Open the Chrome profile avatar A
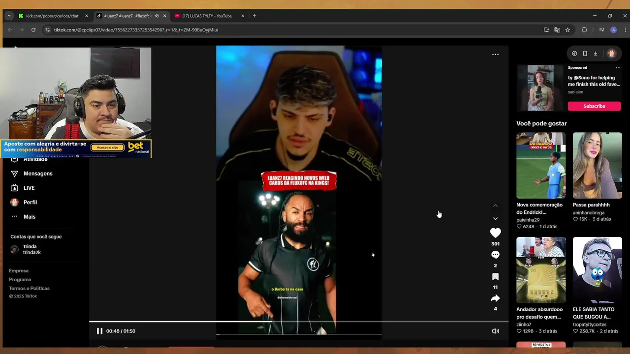The image size is (630, 354). [613, 30]
